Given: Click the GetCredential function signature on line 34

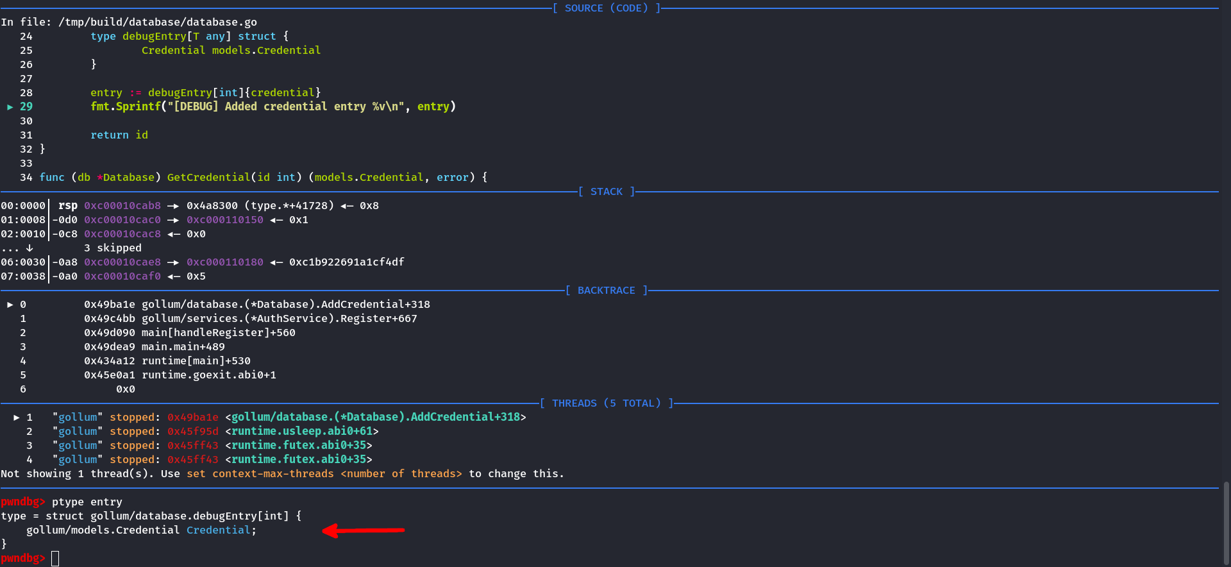Looking at the screenshot, I should (264, 178).
